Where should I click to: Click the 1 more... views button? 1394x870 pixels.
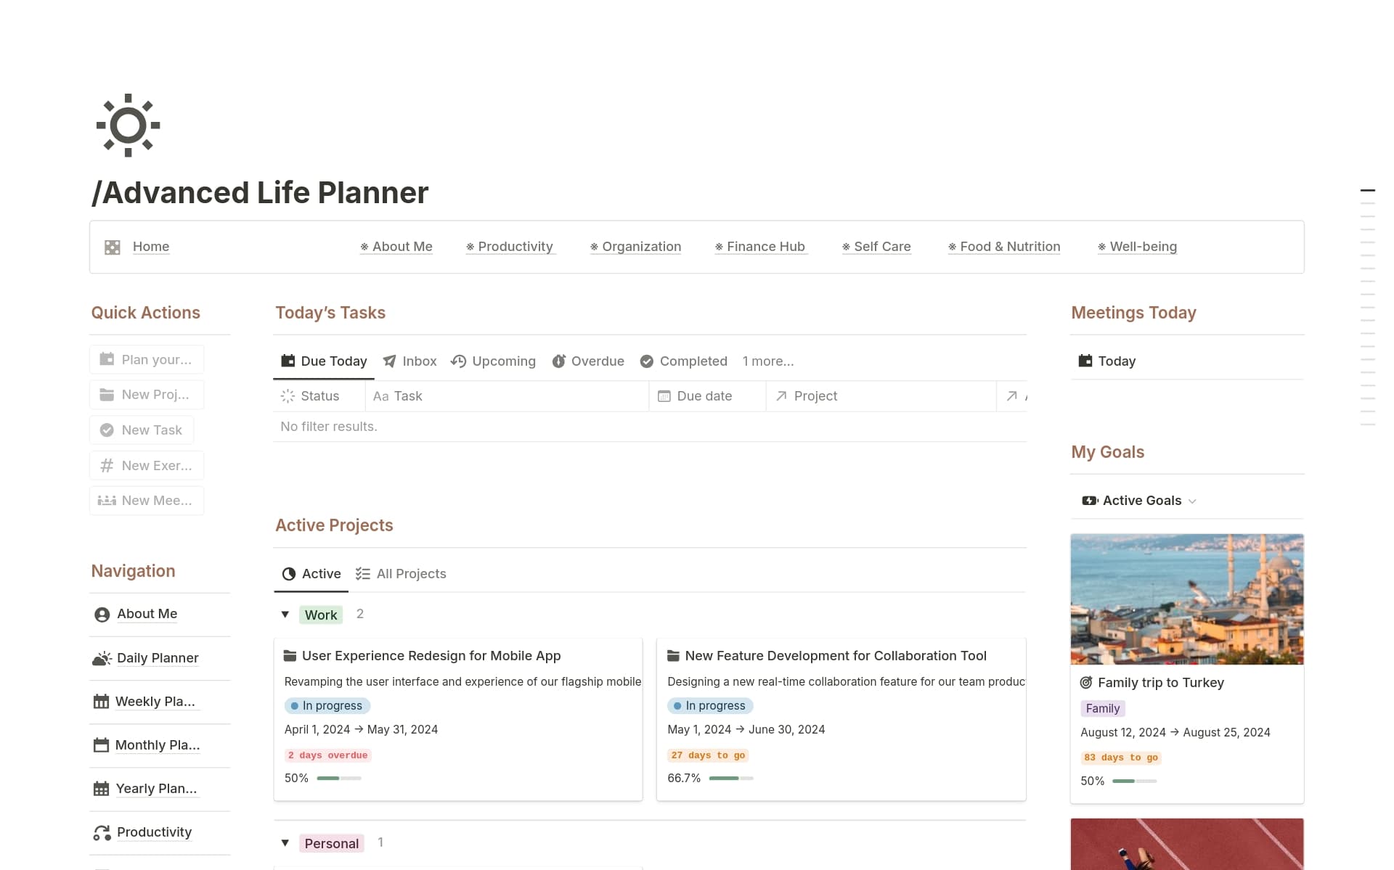(767, 361)
